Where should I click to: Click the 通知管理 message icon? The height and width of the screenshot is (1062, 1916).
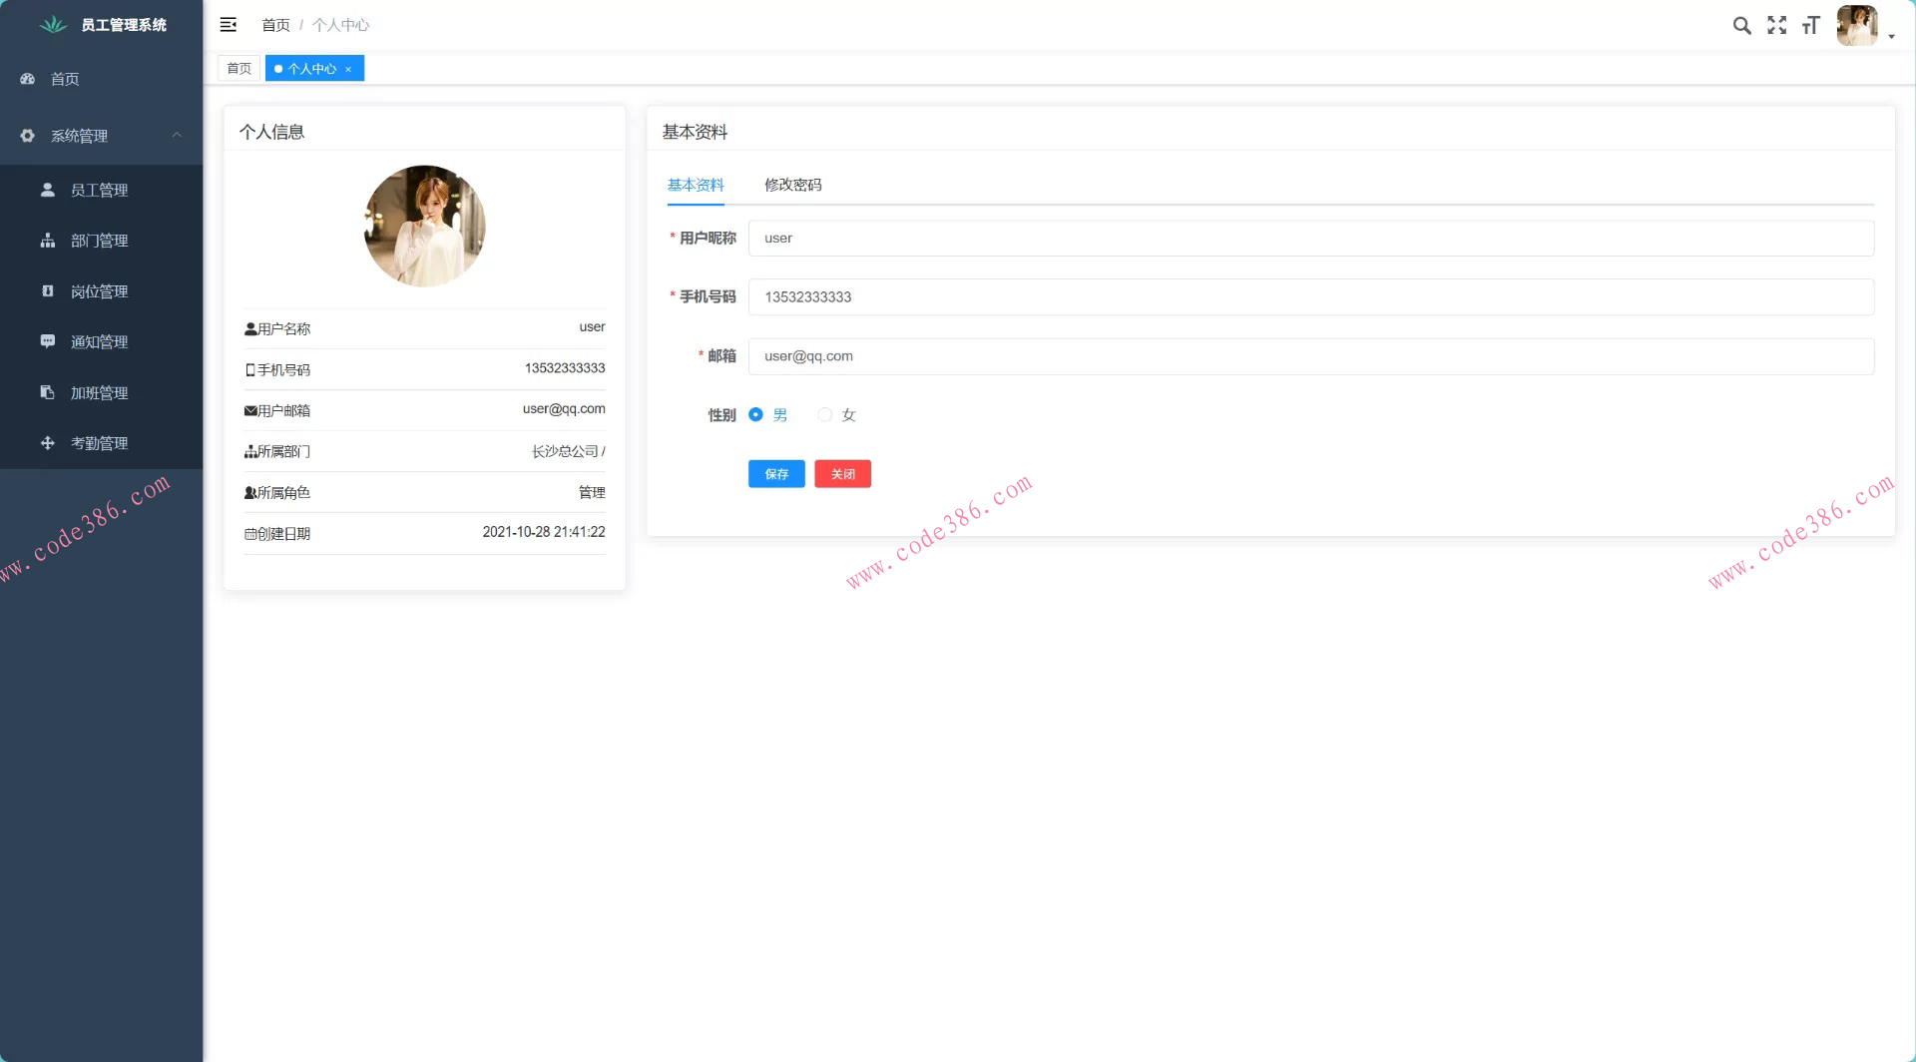47,341
